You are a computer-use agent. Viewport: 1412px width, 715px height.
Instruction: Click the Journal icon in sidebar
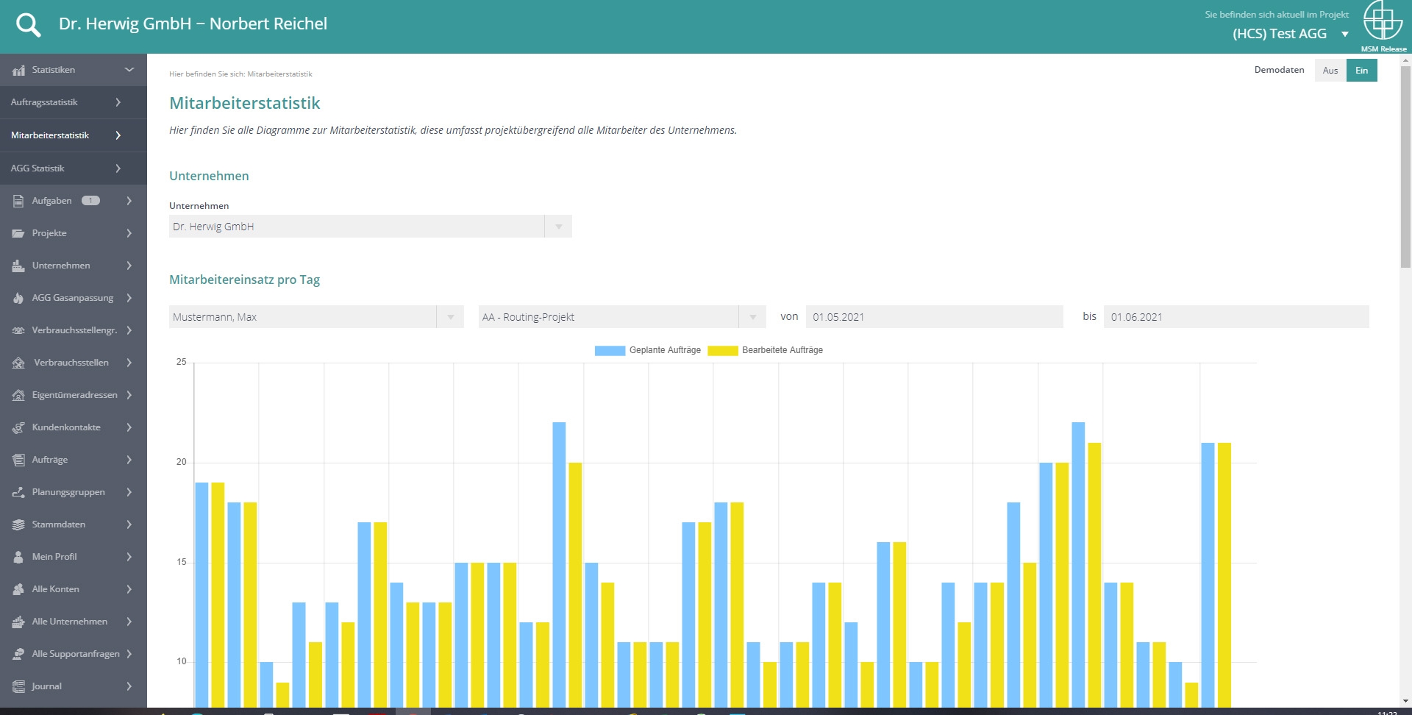18,686
